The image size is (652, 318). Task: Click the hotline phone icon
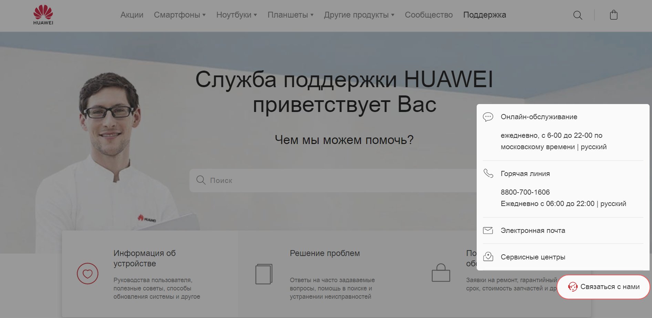point(488,173)
